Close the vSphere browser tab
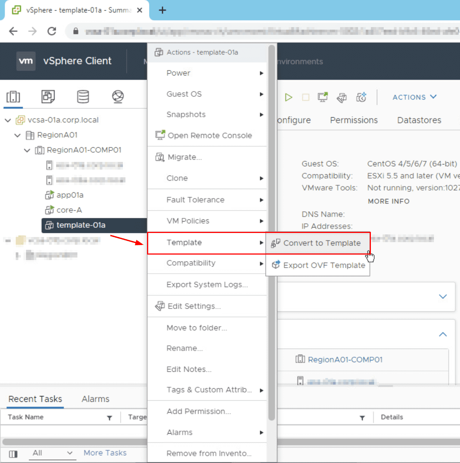The image size is (460, 463). 139,10
